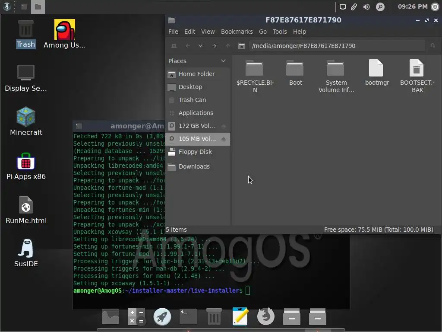The width and height of the screenshot is (442, 332).
Task: Click the go/reload icon beside path bar
Action: (433, 46)
